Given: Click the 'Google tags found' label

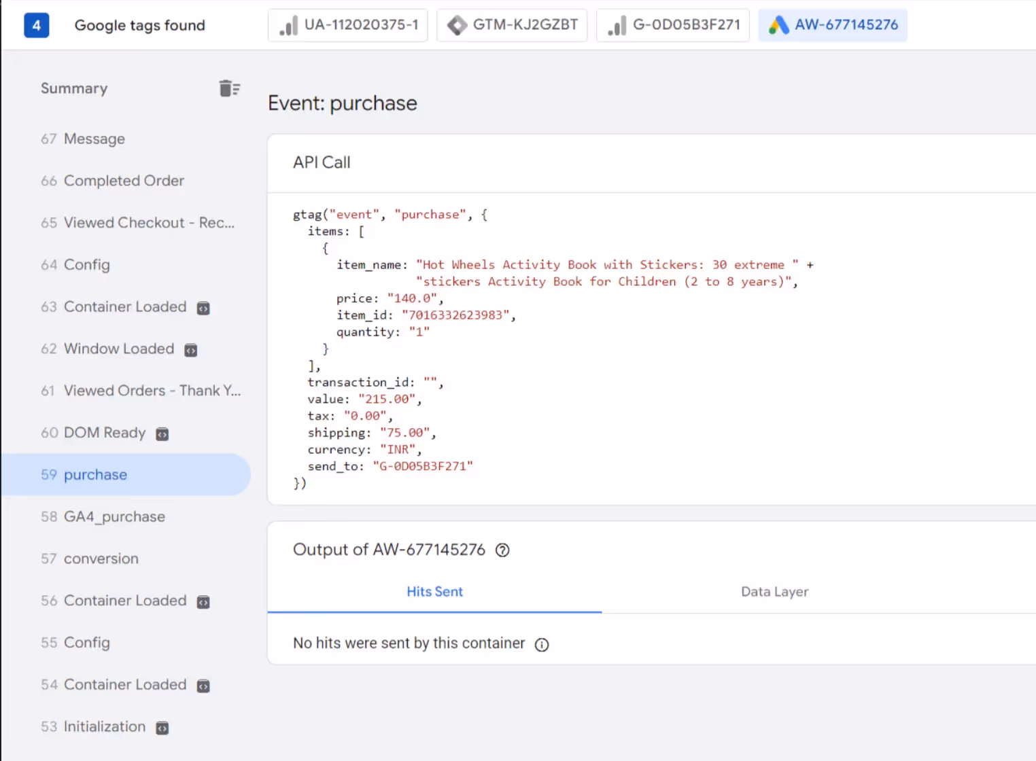Looking at the screenshot, I should 139,25.
